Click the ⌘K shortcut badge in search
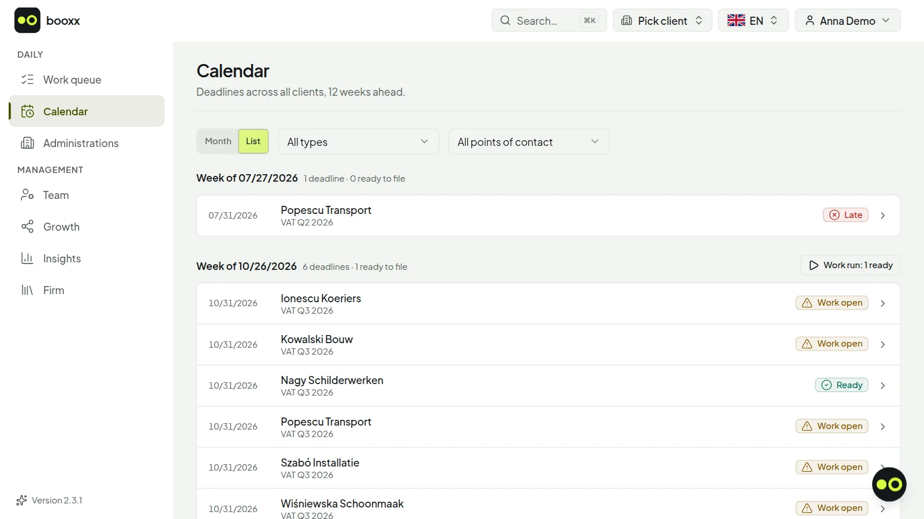The width and height of the screenshot is (924, 519). click(x=590, y=20)
